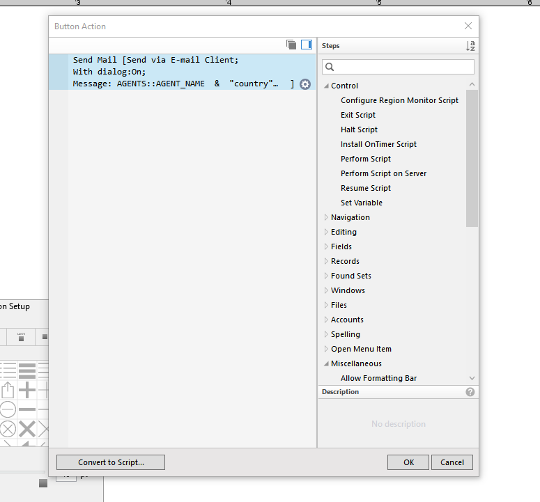540x502 pixels.
Task: Choose the Perform Script on Server step
Action: point(383,173)
